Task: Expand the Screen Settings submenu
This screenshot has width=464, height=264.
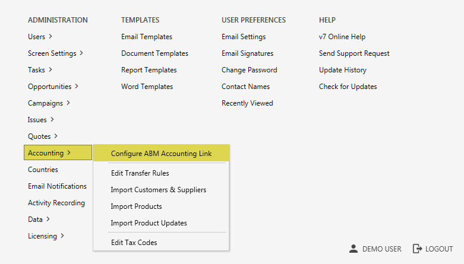Action: coord(55,53)
